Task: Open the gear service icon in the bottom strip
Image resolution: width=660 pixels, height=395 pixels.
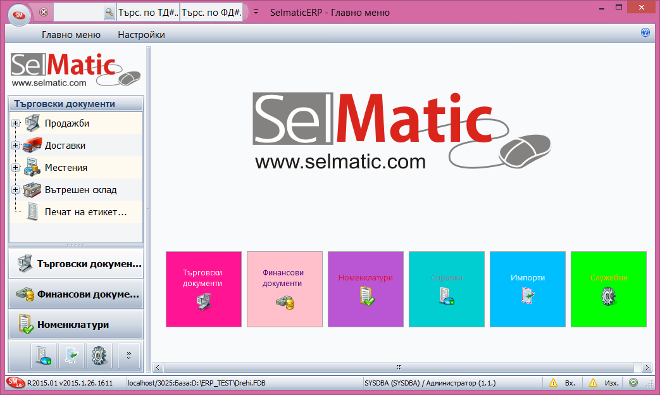Action: [x=99, y=355]
